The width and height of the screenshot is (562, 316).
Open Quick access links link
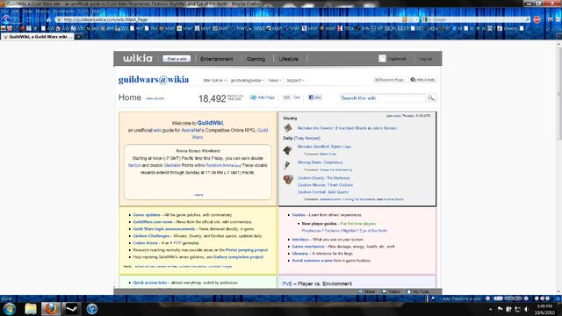[x=150, y=283]
